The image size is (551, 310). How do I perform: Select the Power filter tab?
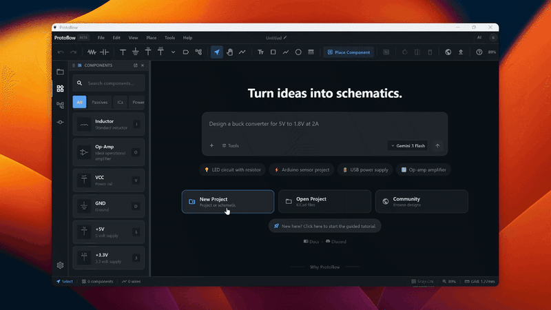click(x=137, y=102)
